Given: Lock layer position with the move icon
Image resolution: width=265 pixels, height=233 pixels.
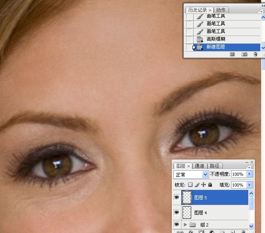Looking at the screenshot, I should (x=204, y=185).
